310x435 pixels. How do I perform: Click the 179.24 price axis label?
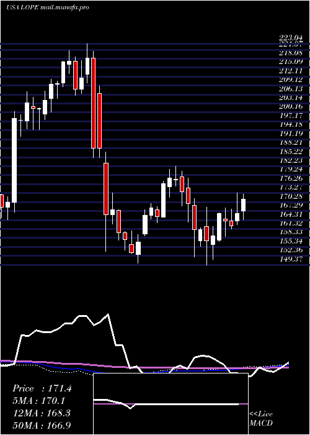pyautogui.click(x=290, y=168)
